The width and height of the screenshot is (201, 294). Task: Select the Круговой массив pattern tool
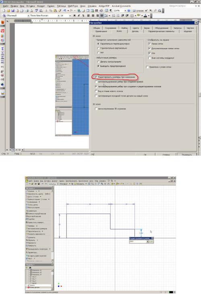34,216
